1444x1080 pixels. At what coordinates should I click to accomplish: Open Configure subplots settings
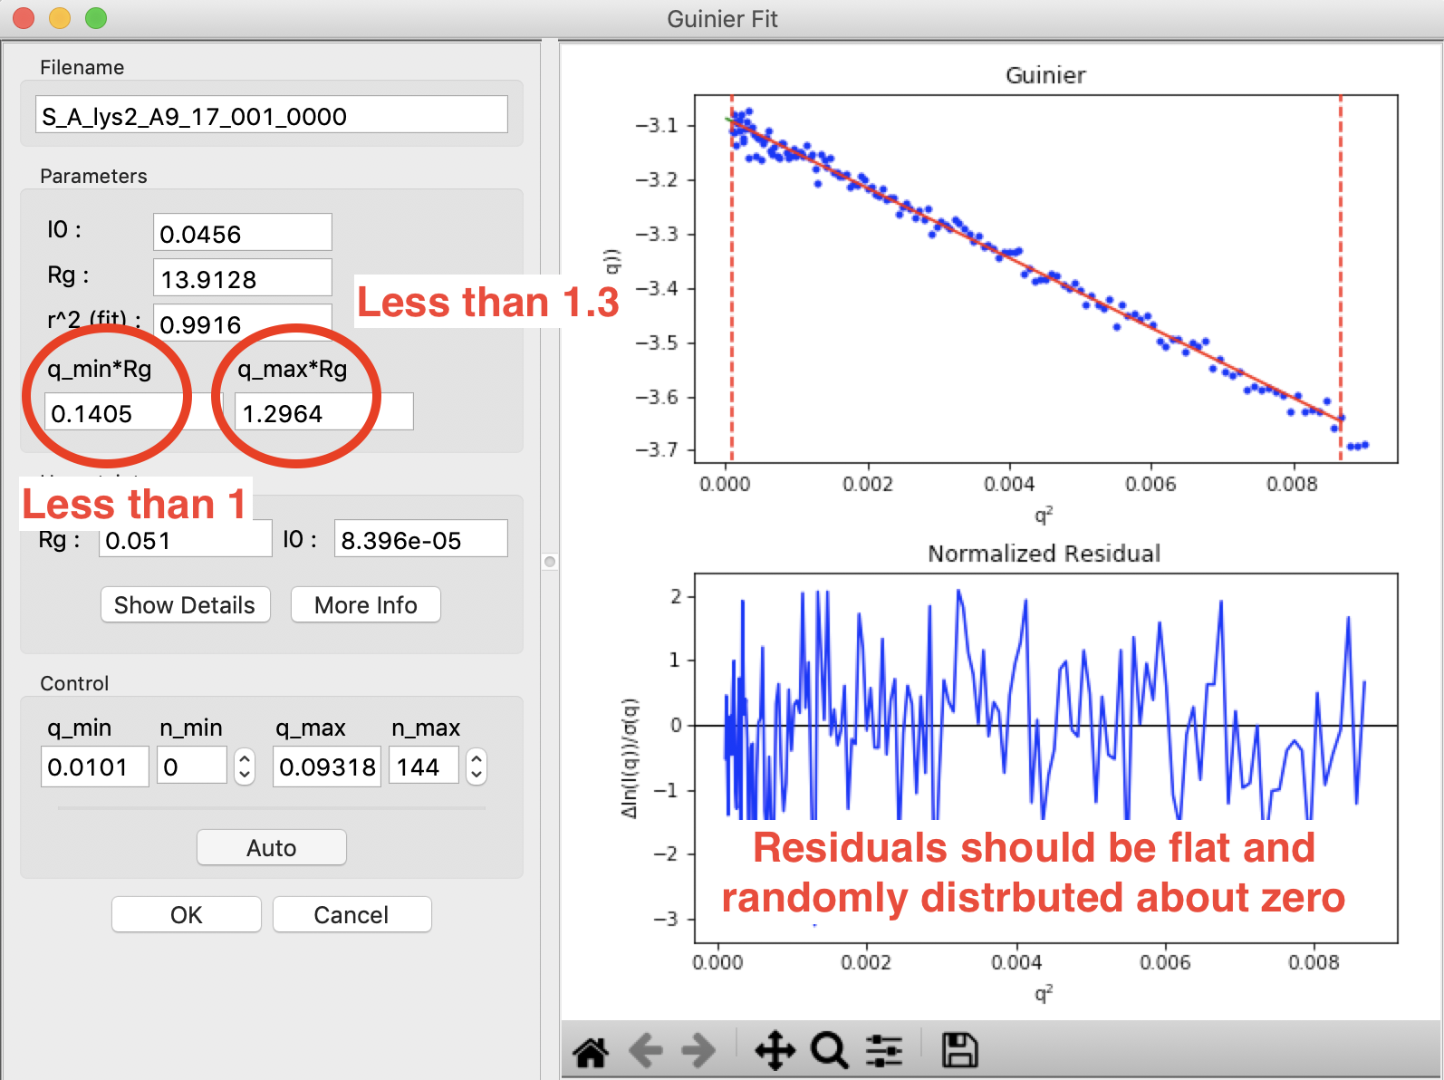coord(884,1051)
